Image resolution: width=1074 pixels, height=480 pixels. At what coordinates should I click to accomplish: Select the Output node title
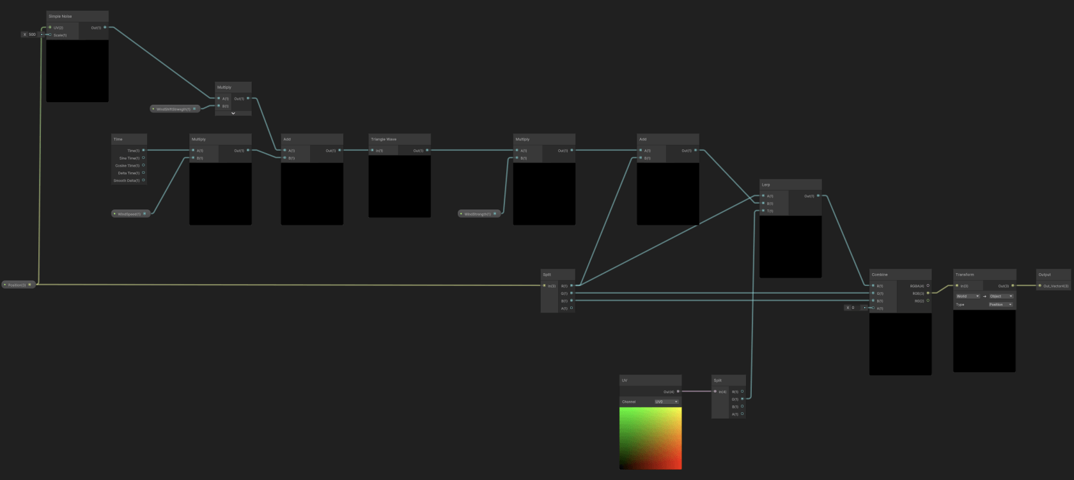1045,274
